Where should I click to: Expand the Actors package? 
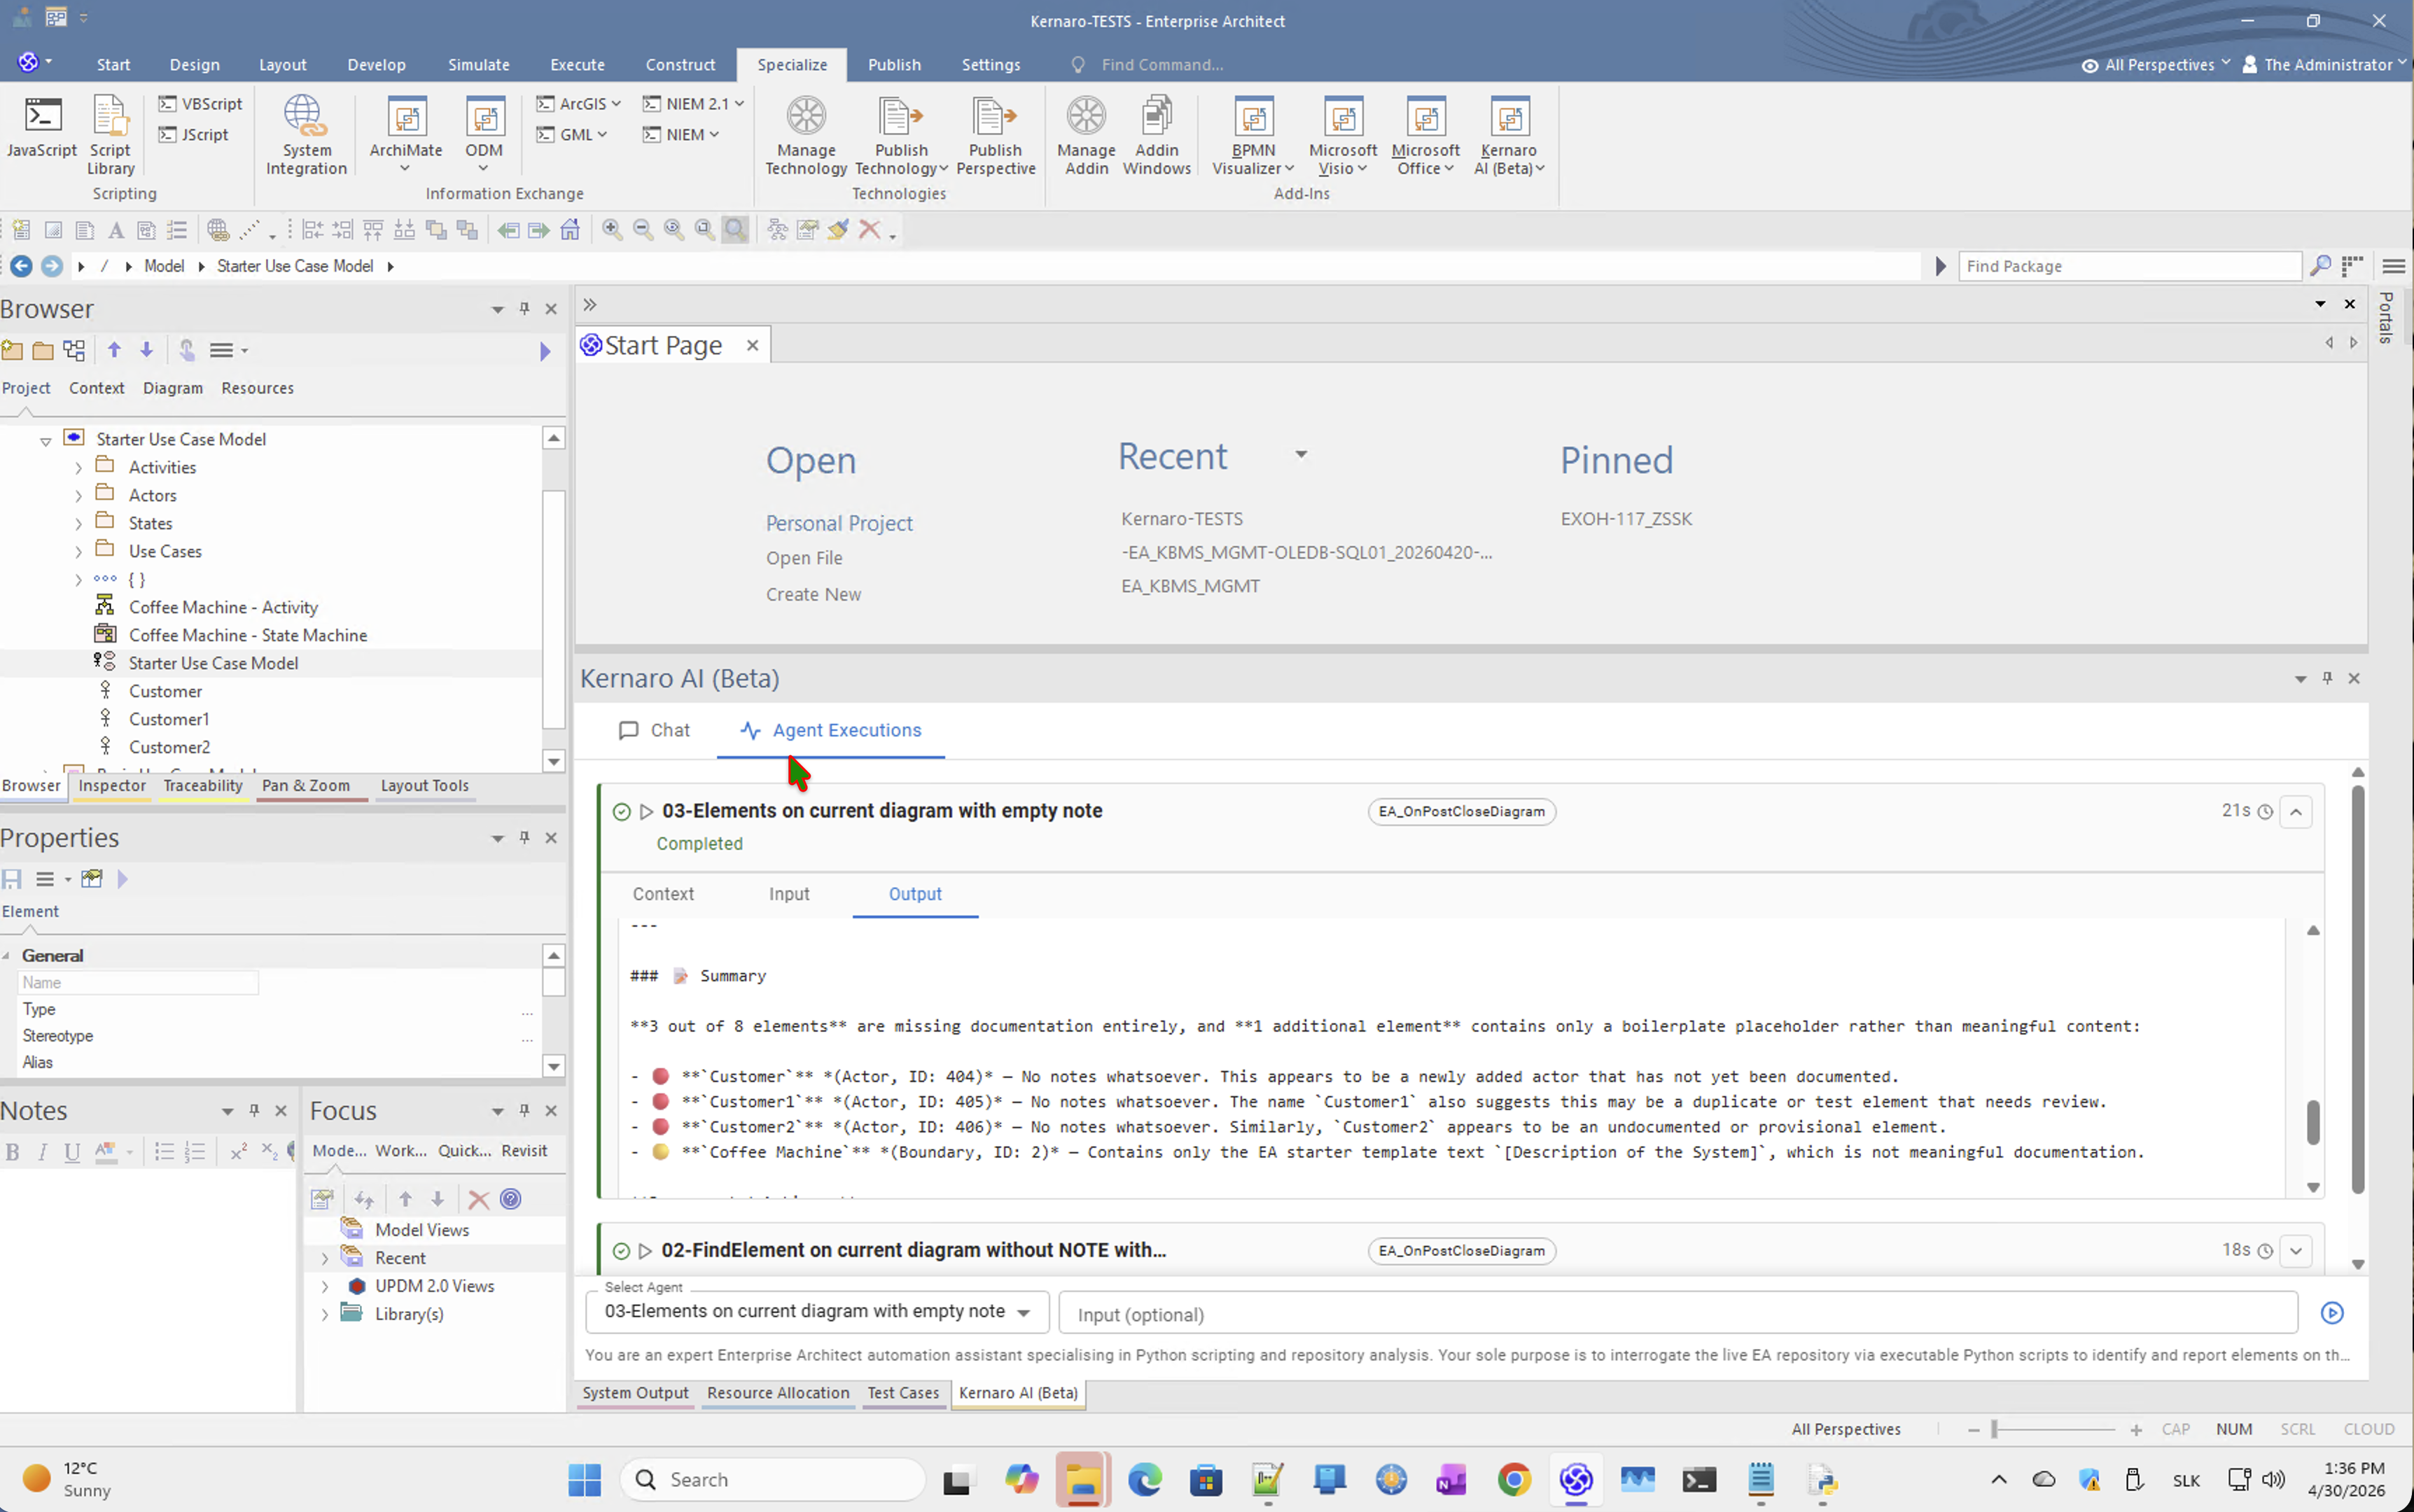(x=79, y=496)
